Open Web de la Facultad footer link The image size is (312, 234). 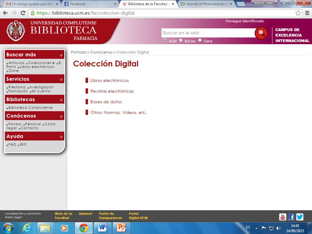point(63,216)
